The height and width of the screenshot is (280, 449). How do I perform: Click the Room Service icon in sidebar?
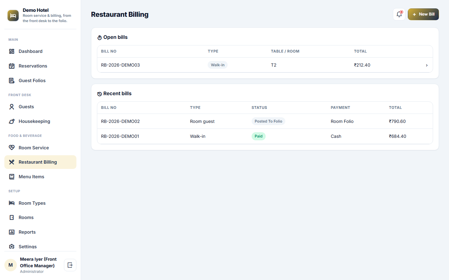pos(12,147)
